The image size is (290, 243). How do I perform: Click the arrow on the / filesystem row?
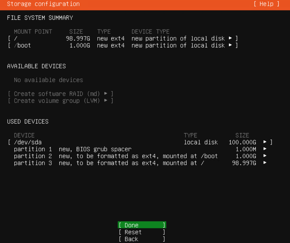pos(230,39)
